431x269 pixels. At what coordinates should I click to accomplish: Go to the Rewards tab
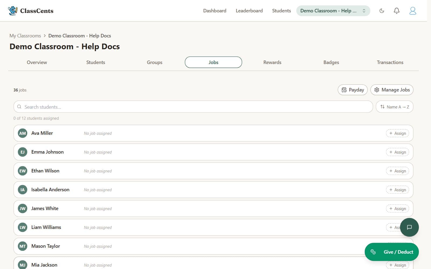(x=272, y=62)
